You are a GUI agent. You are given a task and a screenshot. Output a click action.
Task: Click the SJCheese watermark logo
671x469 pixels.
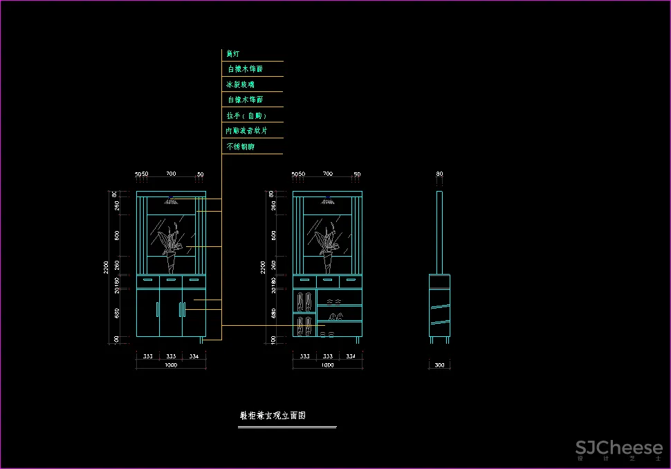[x=618, y=449]
